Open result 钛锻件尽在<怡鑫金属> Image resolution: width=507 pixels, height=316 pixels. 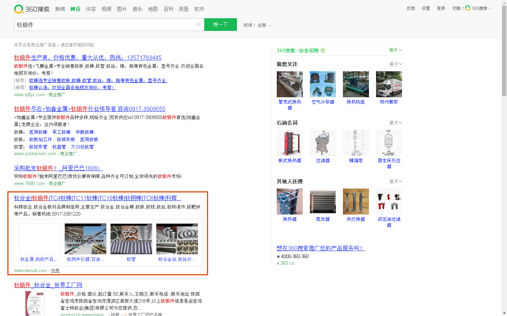[90, 109]
